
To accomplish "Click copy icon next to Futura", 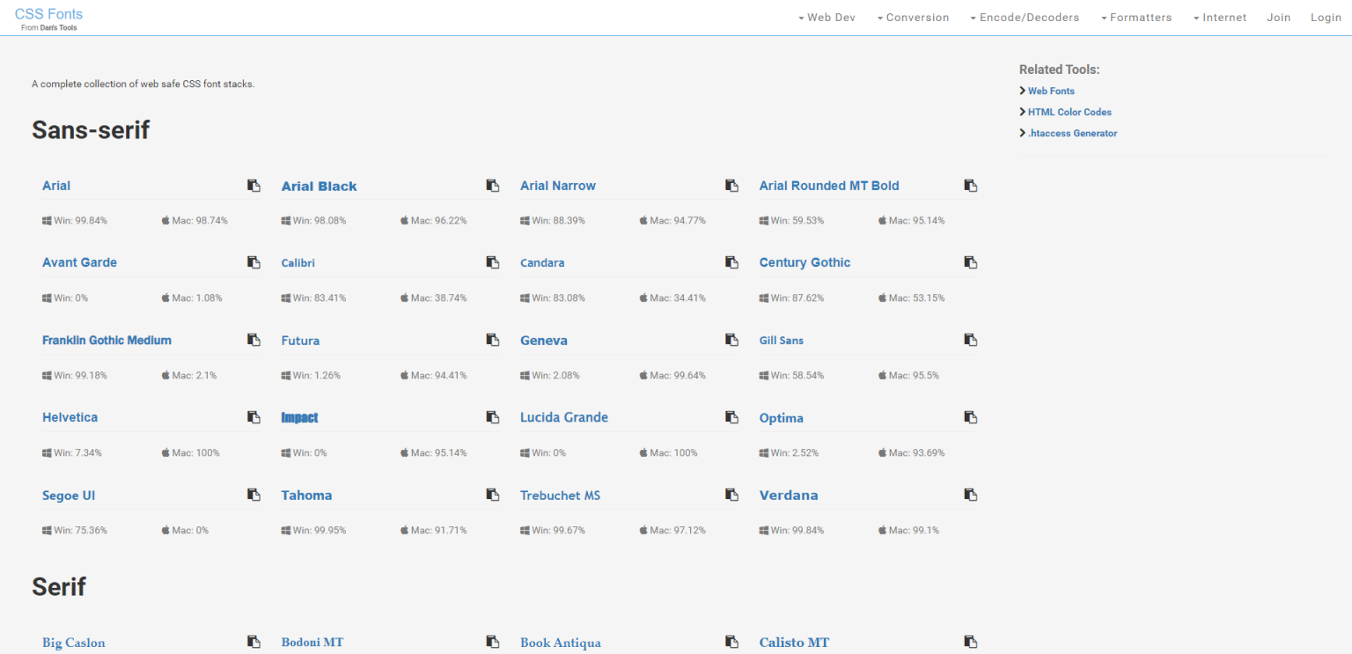I will pos(493,340).
